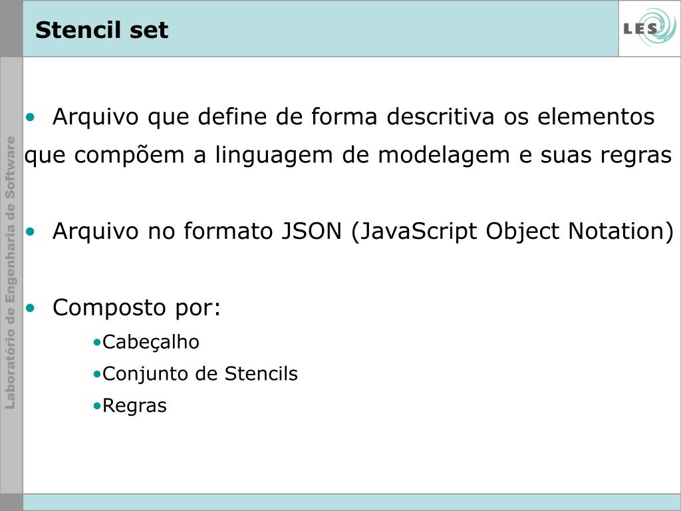Click the light blue footer bar
Screen dimensions: 681x511
point(352,502)
